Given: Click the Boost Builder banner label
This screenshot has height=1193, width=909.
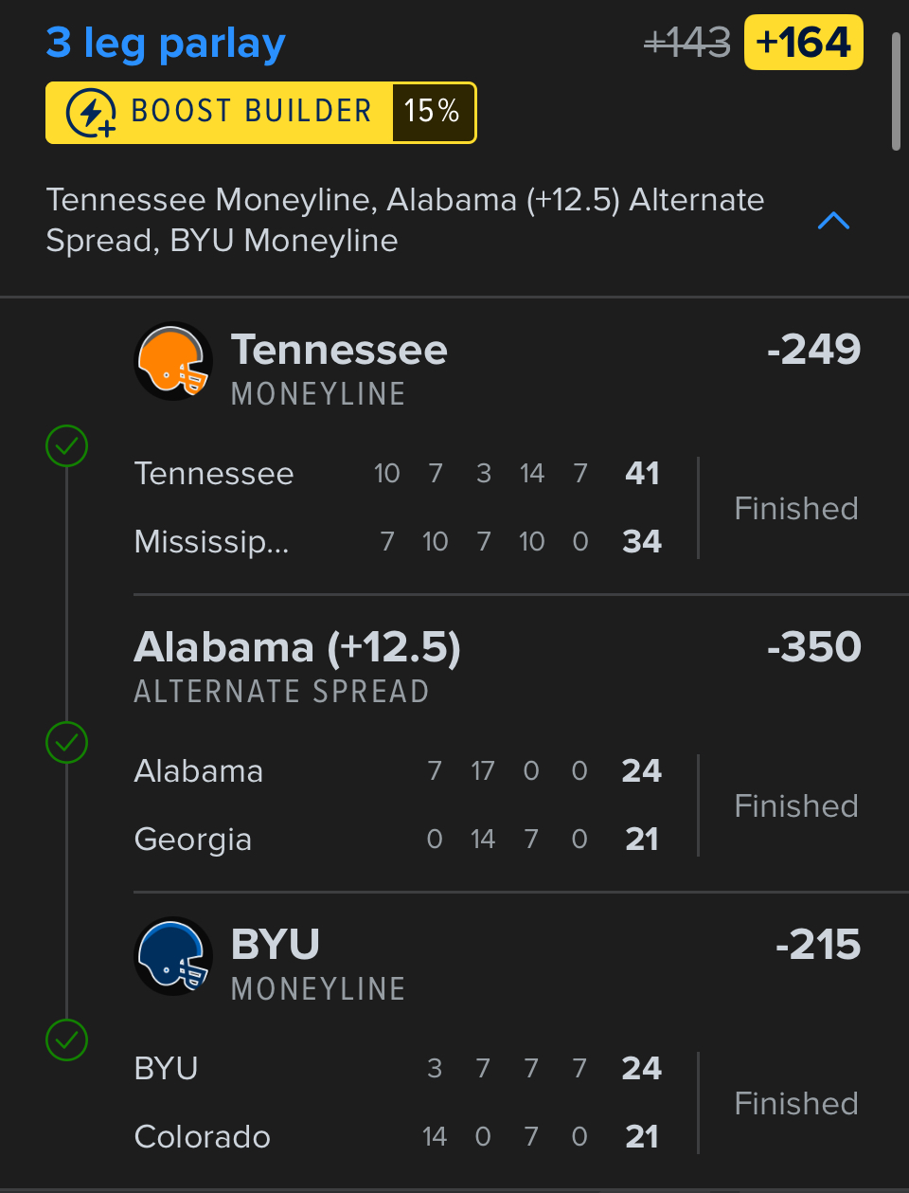Looking at the screenshot, I should (x=251, y=112).
